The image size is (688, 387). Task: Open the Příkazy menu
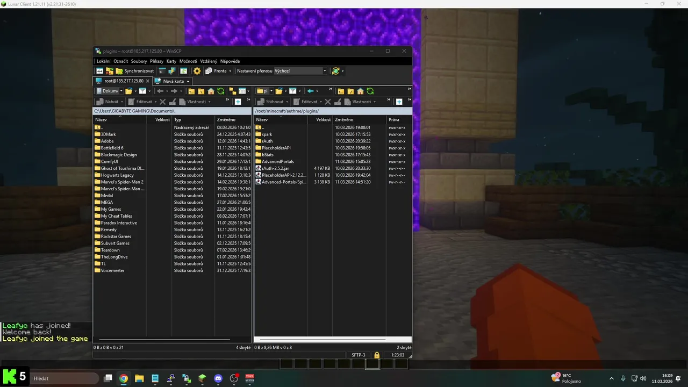pyautogui.click(x=156, y=61)
